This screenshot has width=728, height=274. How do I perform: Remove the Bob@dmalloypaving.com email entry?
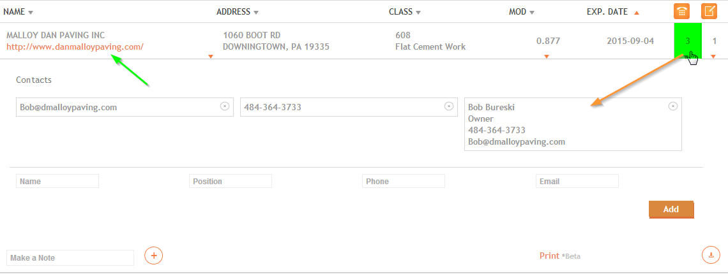coord(224,106)
